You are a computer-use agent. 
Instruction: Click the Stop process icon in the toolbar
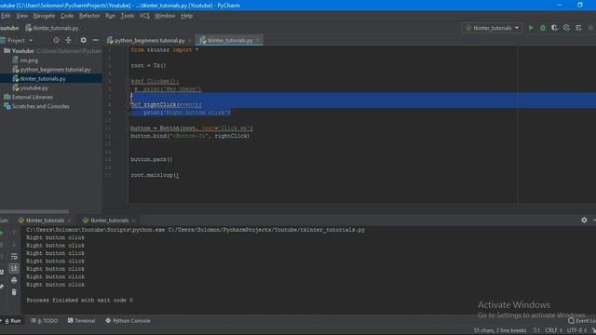tap(590, 28)
